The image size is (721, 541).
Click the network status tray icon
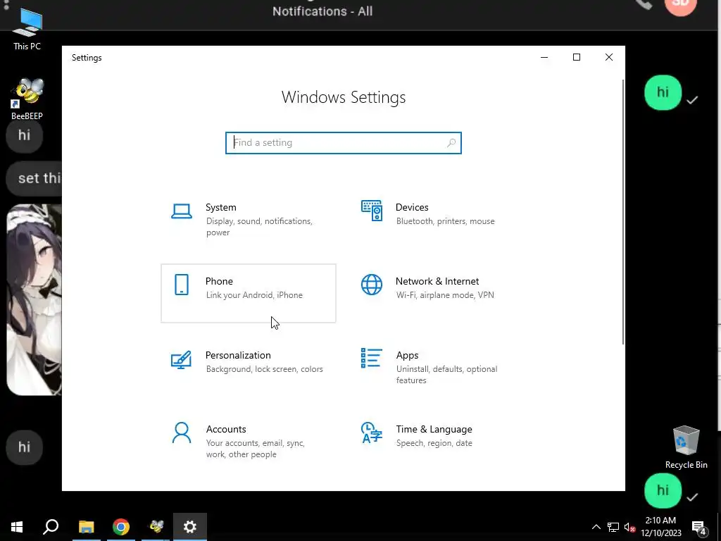coord(613,527)
